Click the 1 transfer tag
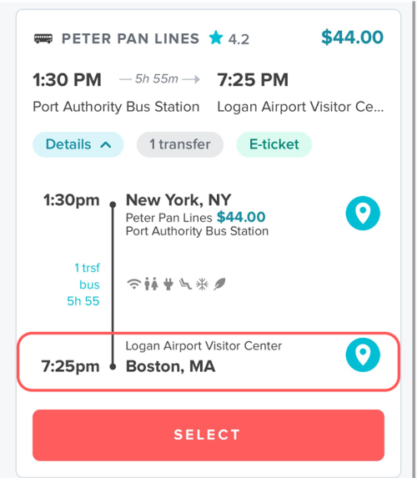The image size is (417, 478). coord(180,144)
